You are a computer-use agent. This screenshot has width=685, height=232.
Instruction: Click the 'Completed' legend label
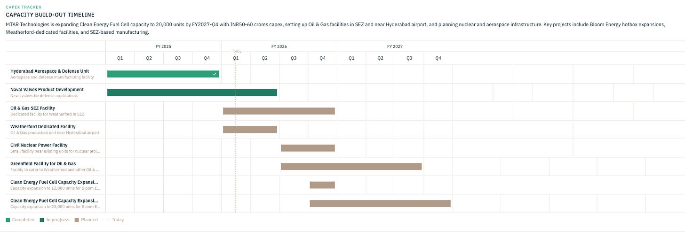(24, 220)
